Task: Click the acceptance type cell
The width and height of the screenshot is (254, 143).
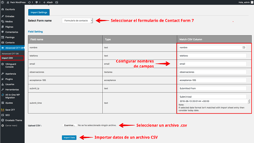Action: [x=140, y=80]
